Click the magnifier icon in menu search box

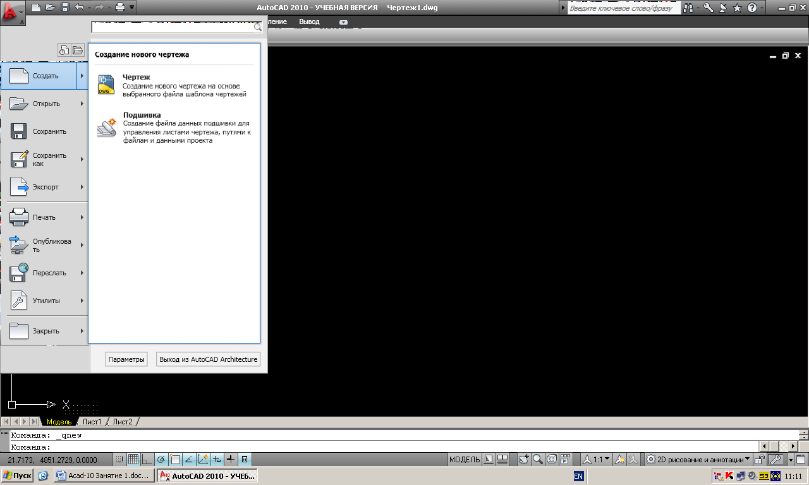[x=258, y=27]
